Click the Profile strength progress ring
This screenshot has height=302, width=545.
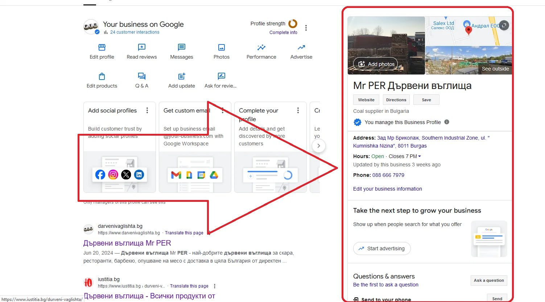(292, 23)
